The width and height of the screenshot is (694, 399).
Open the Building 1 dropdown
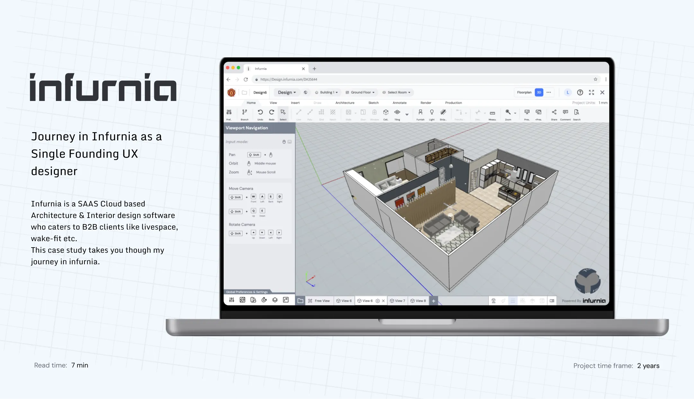326,93
